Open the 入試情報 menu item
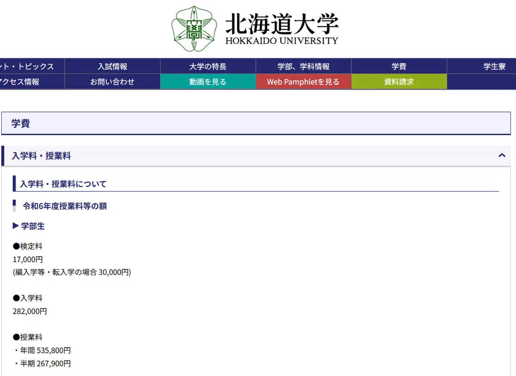The image size is (516, 376). [x=113, y=66]
